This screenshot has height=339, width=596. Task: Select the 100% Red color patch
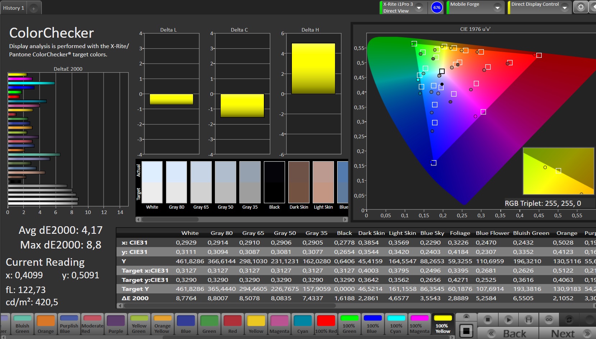click(x=326, y=324)
